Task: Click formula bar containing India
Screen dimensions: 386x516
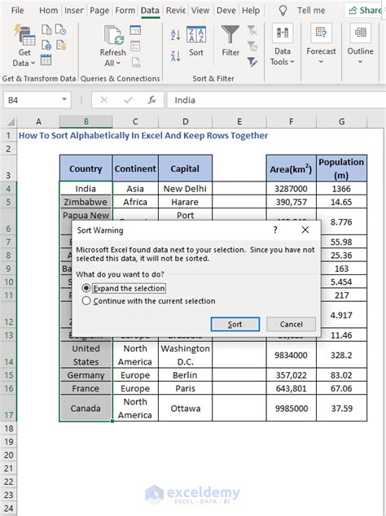Action: tap(276, 100)
